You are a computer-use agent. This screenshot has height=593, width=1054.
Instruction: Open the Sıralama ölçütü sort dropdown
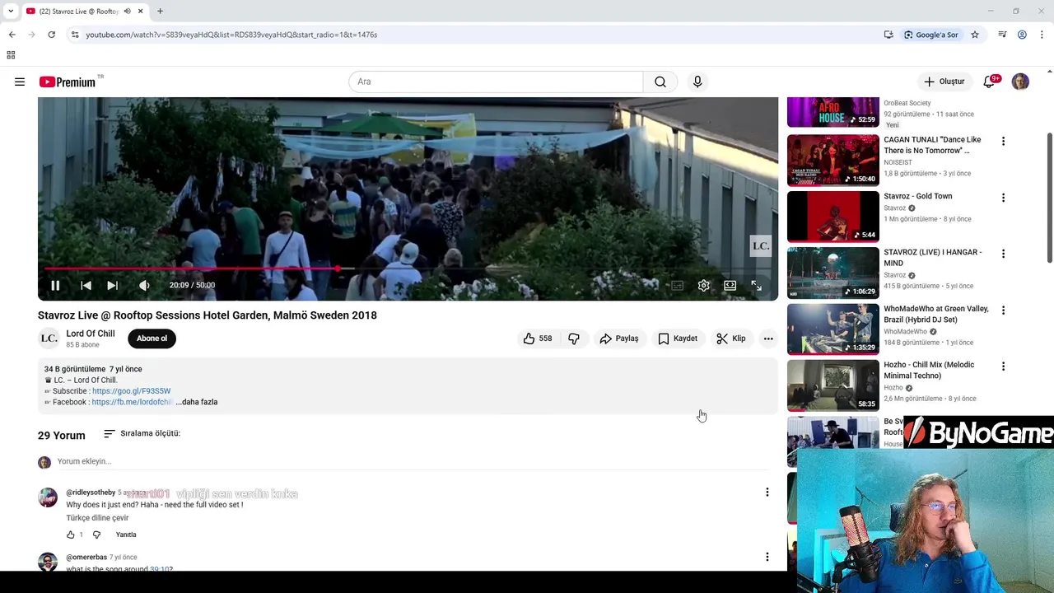coord(142,433)
